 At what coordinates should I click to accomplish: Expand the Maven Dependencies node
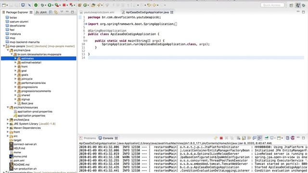coord(8,128)
